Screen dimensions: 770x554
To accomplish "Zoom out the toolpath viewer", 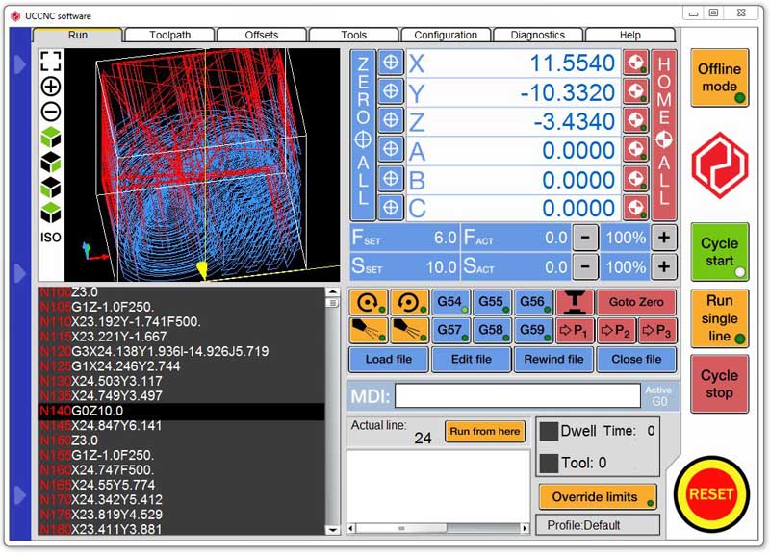I will (51, 112).
